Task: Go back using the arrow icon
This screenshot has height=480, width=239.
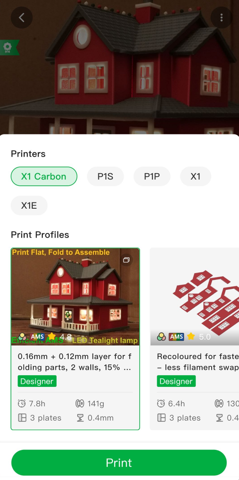Action: 22,18
